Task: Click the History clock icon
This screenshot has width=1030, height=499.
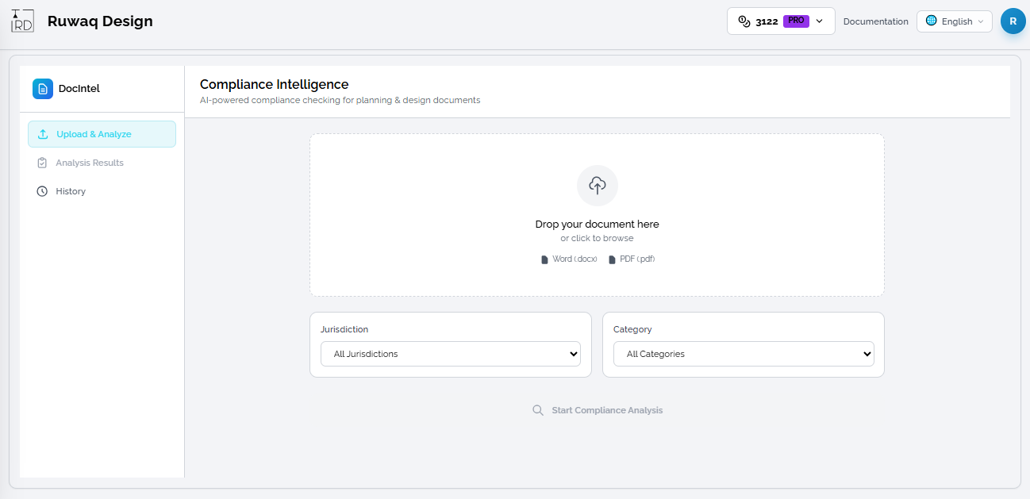Action: (x=42, y=191)
